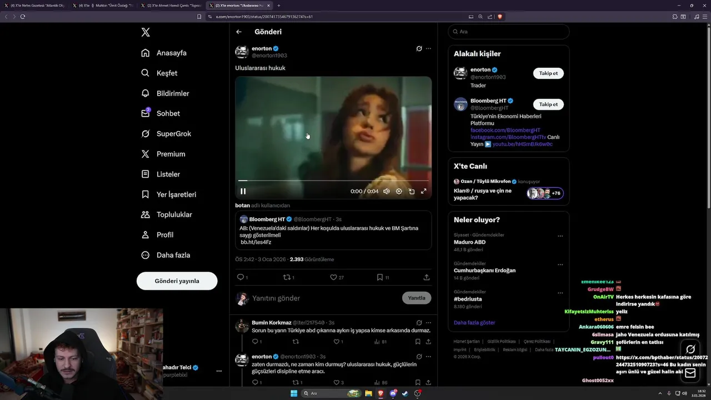Open Keşfet explore page
This screenshot has height=400, width=711.
coord(159,73)
